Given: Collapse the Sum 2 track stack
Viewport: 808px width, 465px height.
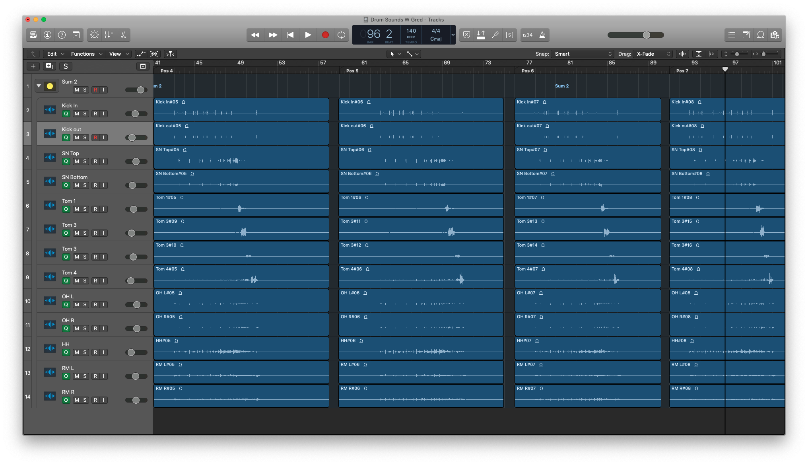Looking at the screenshot, I should pyautogui.click(x=39, y=86).
